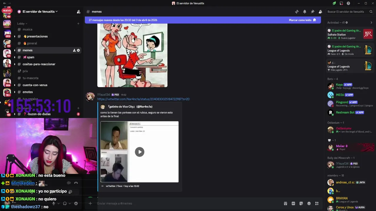Play the embedded Twitter video

click(140, 152)
